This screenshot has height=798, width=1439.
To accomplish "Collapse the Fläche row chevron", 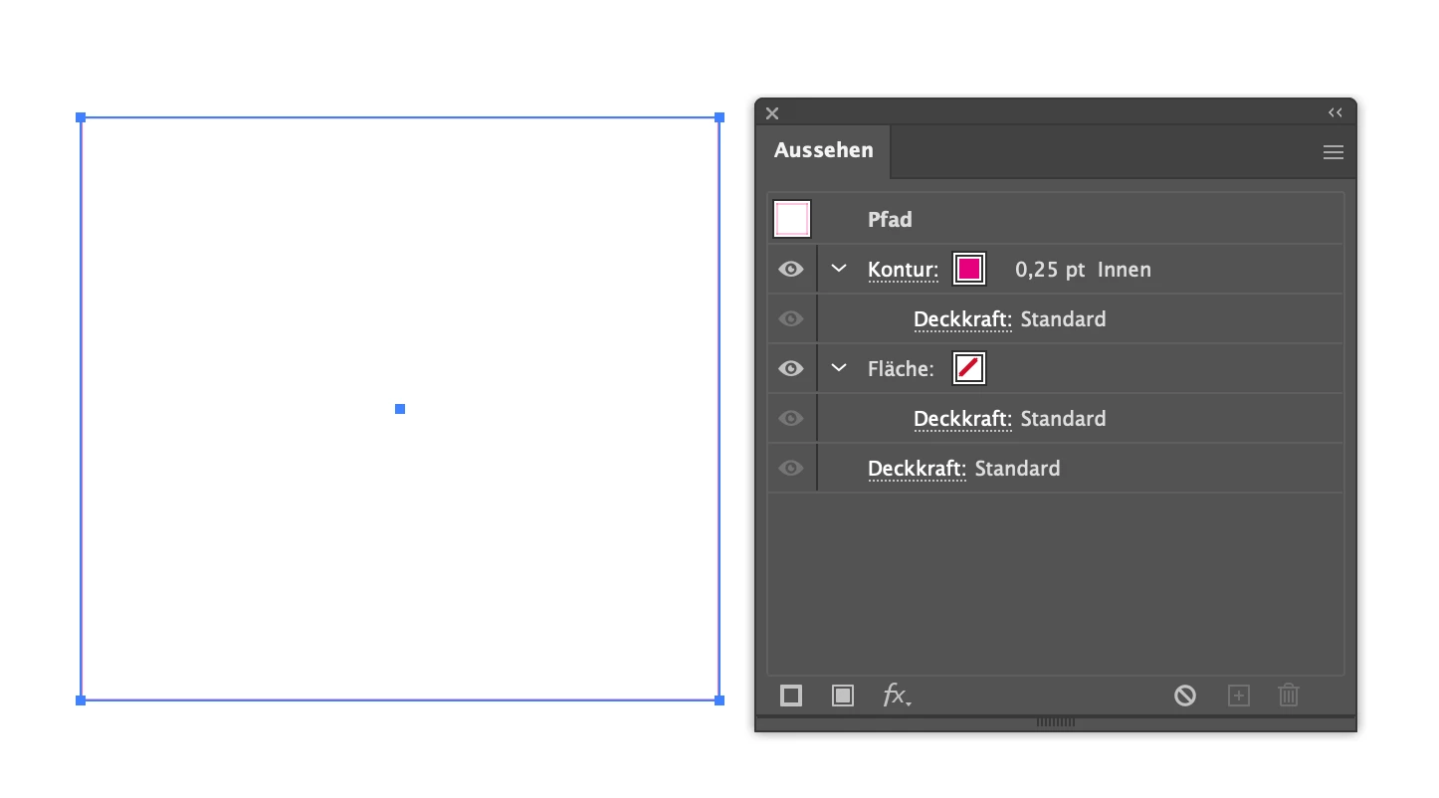I will (x=839, y=368).
